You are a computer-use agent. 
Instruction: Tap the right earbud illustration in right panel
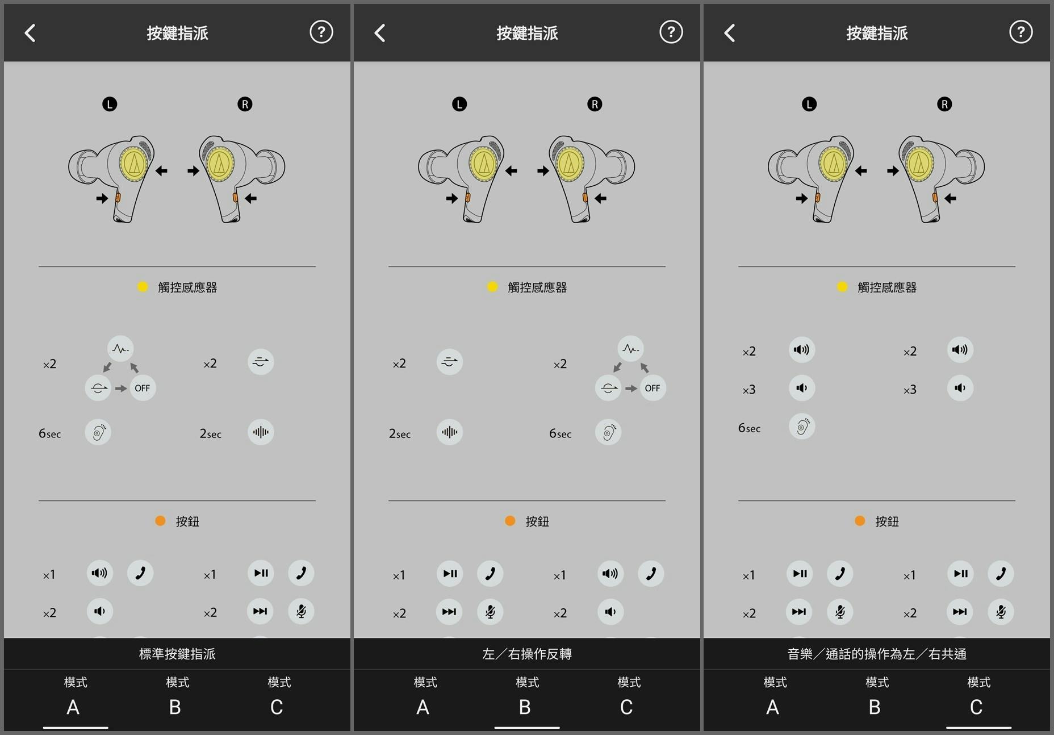click(942, 178)
